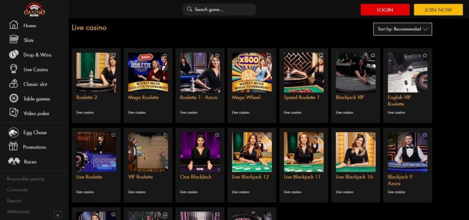Open Egg Chase menu item
This screenshot has width=469, height=220.
35,133
